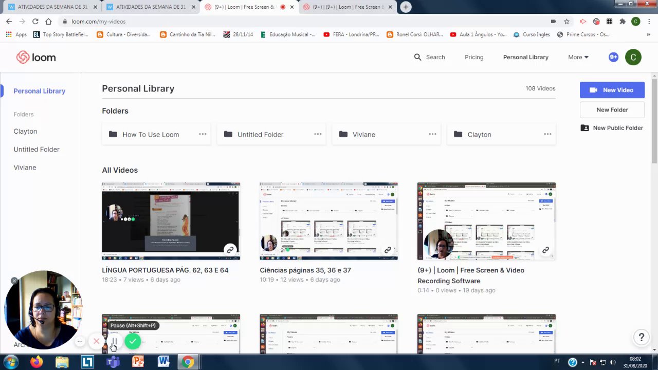Bookmark this page with star icon
This screenshot has height=370, width=658.
[x=566, y=22]
